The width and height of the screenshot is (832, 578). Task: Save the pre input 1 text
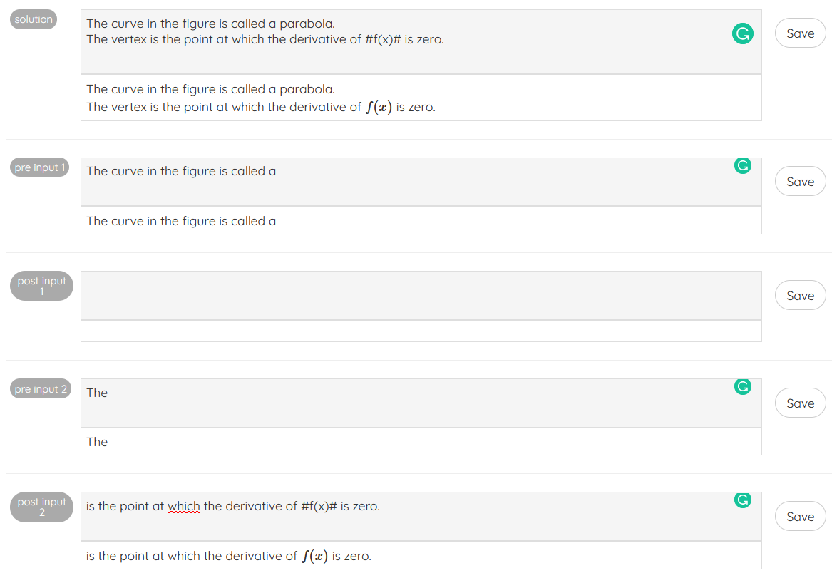[x=799, y=181]
